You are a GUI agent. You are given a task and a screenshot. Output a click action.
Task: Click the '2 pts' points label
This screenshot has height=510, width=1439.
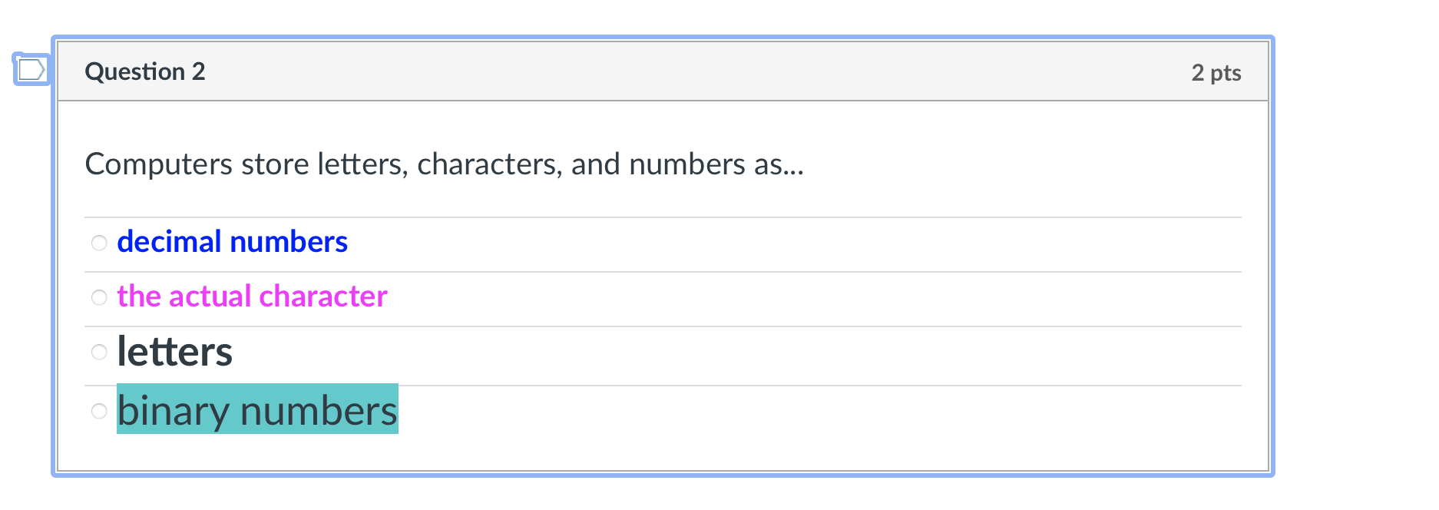1215,72
